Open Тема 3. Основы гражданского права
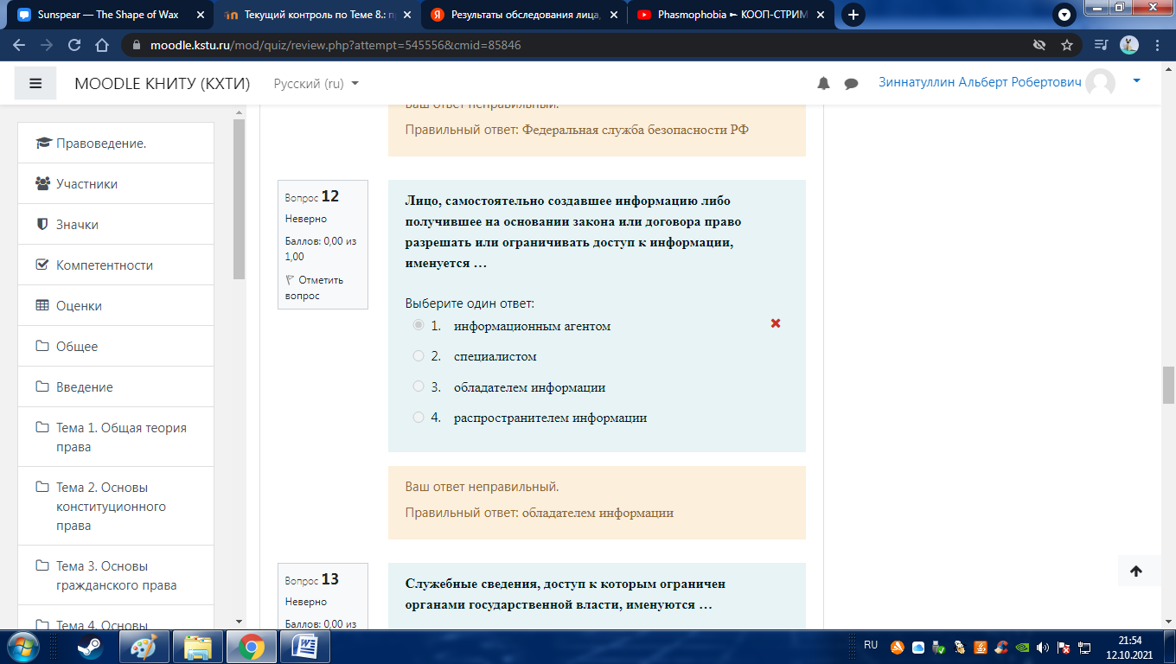 116,575
